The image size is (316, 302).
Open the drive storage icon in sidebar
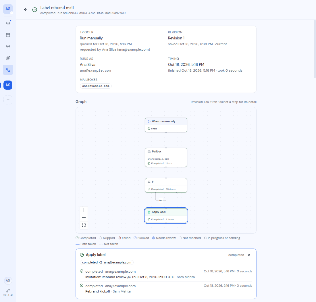[x=8, y=47]
